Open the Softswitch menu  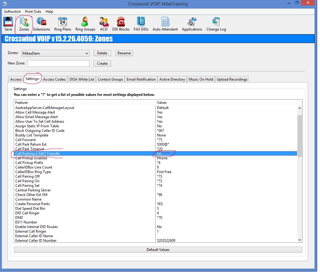click(x=12, y=12)
